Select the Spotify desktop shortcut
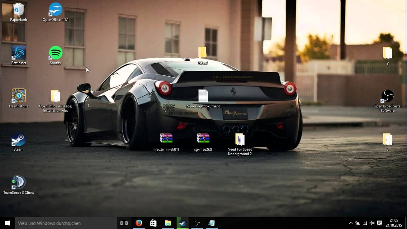The image size is (407, 229). pyautogui.click(x=56, y=55)
